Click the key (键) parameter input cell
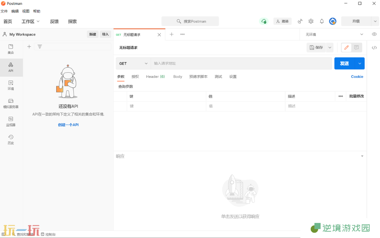 click(x=166, y=106)
